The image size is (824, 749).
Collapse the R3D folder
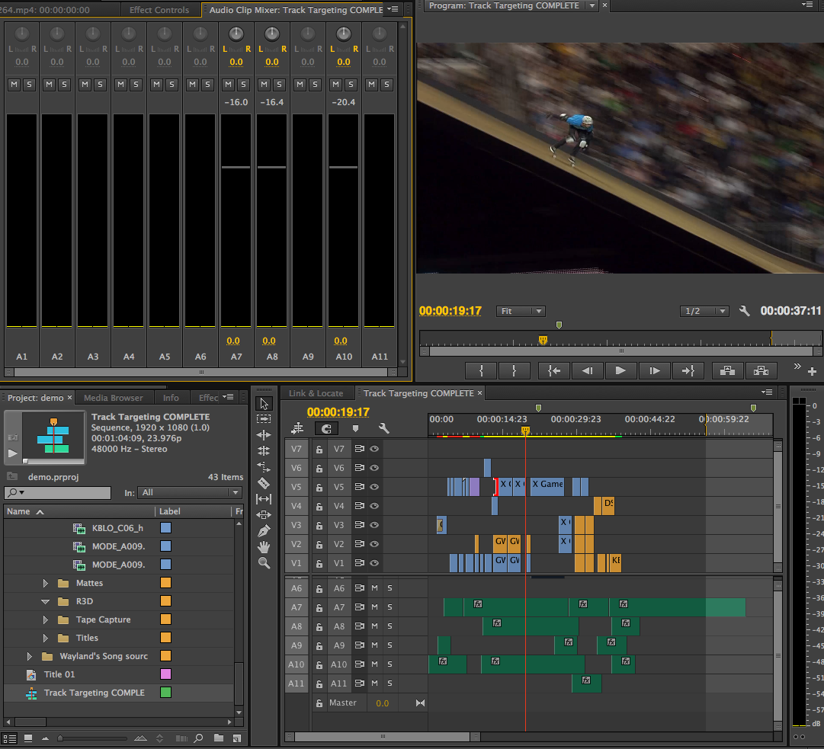click(46, 601)
